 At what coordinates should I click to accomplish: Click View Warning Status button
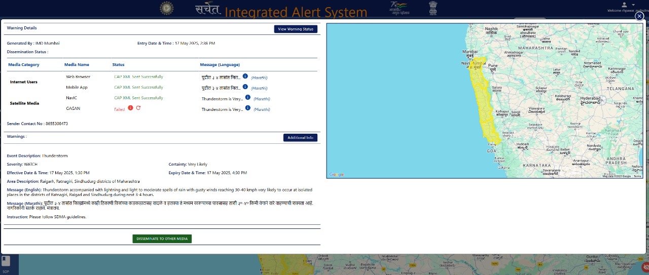[x=296, y=29]
